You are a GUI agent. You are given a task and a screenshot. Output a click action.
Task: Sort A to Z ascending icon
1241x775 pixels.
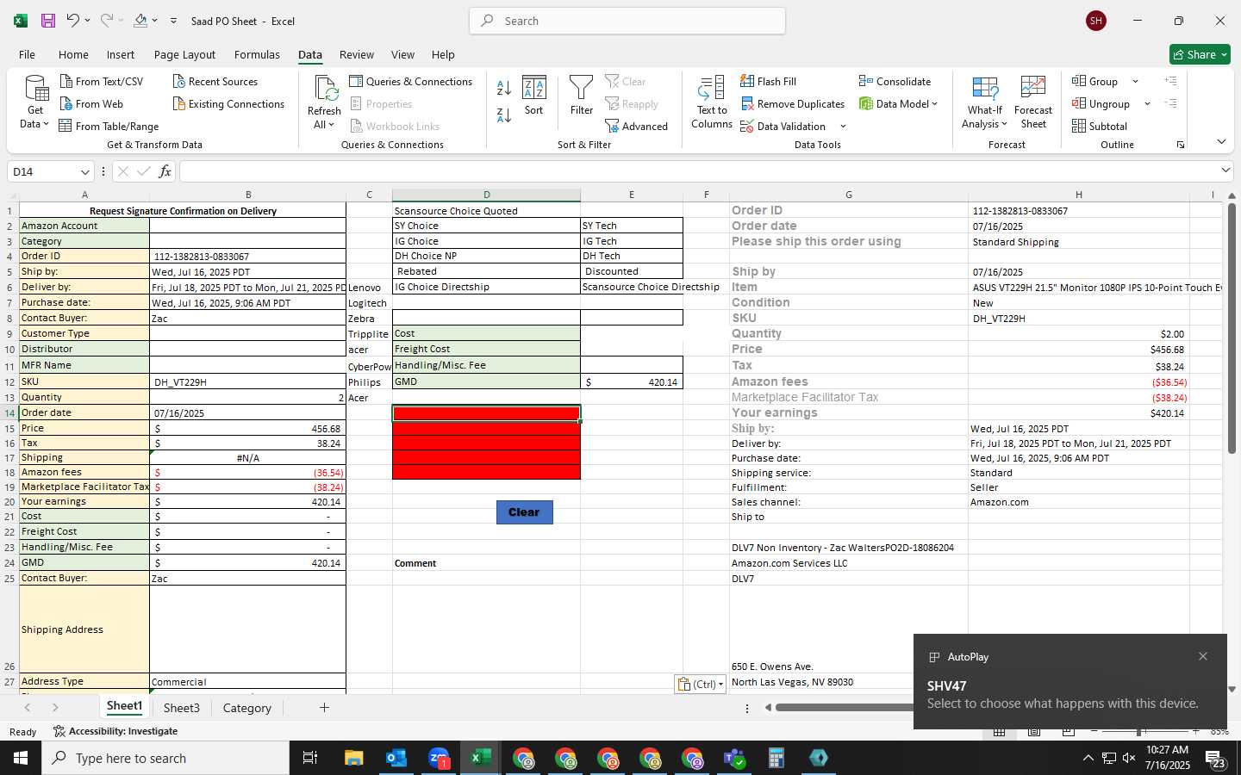coord(504,87)
